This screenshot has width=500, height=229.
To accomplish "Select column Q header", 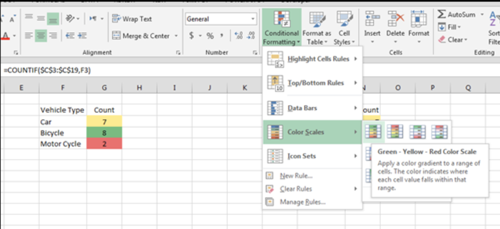I will coord(468,88).
